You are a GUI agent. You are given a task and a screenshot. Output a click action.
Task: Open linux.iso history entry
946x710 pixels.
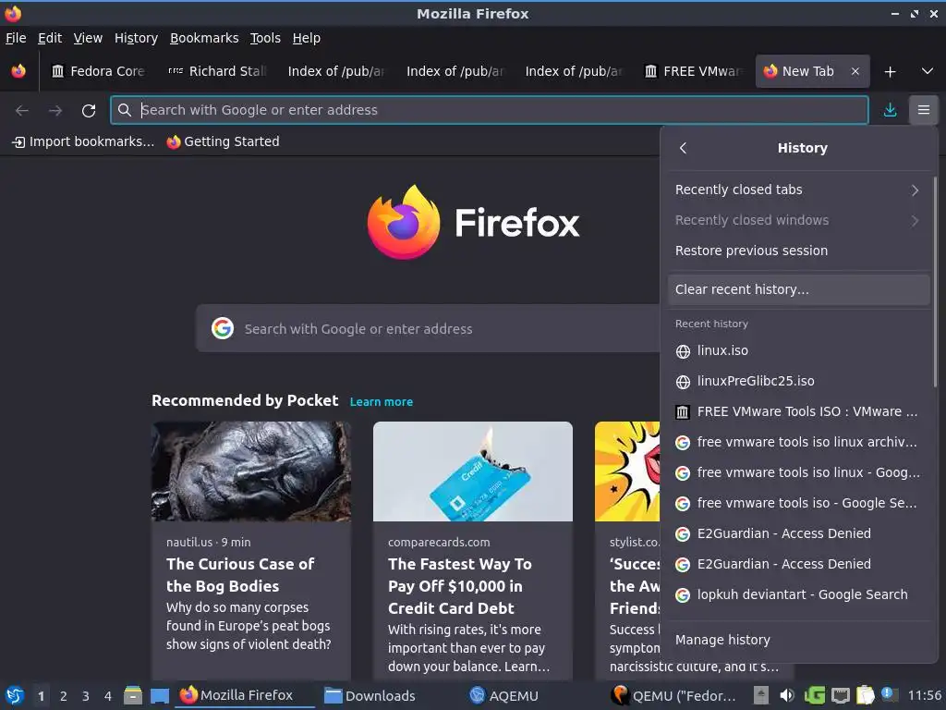coord(798,350)
